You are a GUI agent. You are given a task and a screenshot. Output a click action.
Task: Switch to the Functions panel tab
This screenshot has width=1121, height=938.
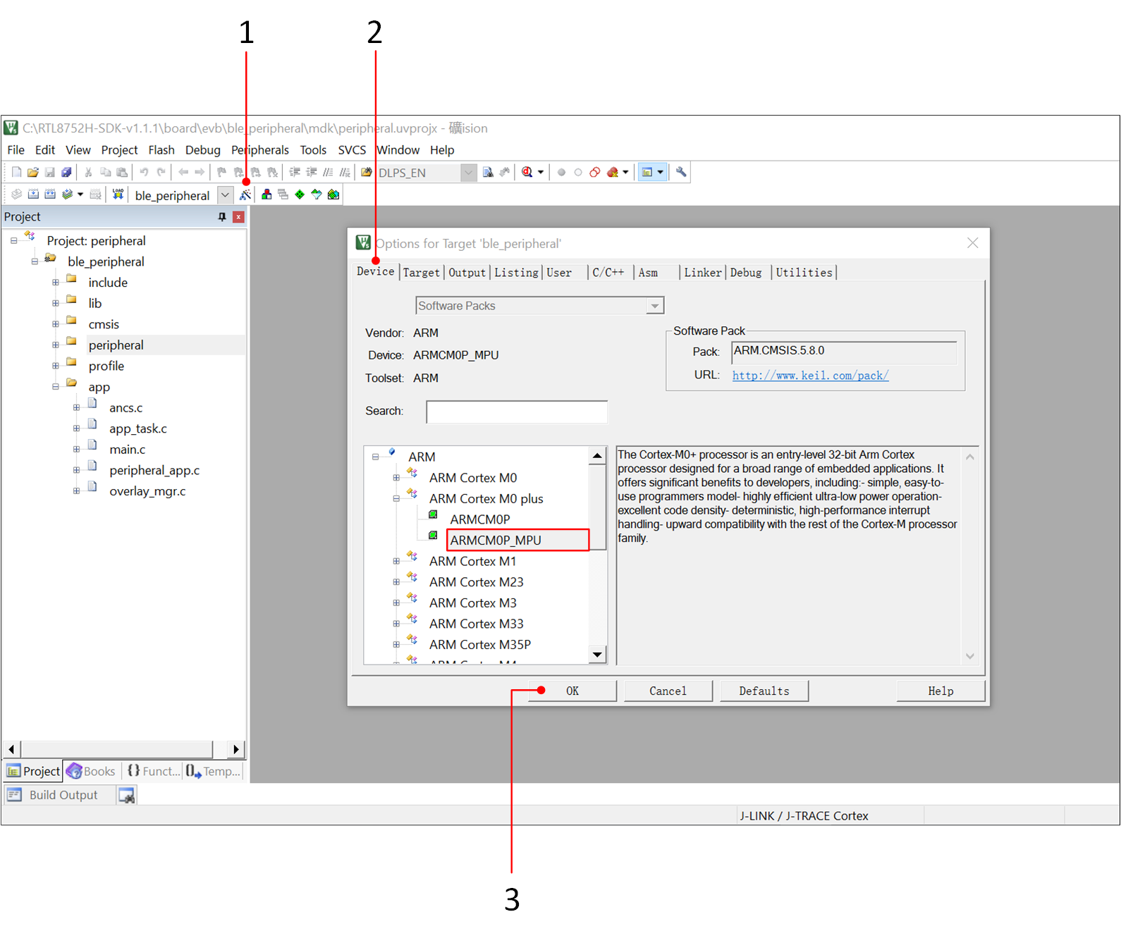coord(153,772)
